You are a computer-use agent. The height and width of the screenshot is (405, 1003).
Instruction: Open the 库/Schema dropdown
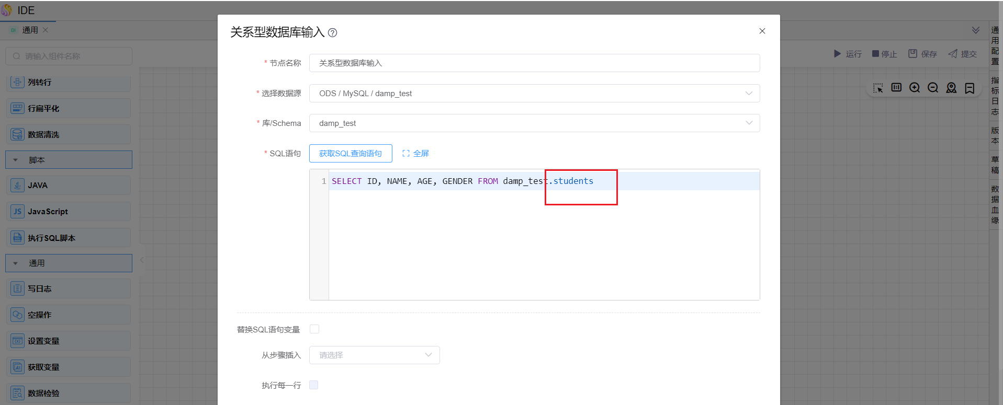pos(534,123)
